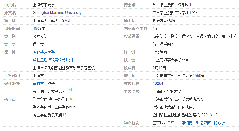Select the label 创办时间
Screen dimensions: 239x131
[x=12, y=29]
